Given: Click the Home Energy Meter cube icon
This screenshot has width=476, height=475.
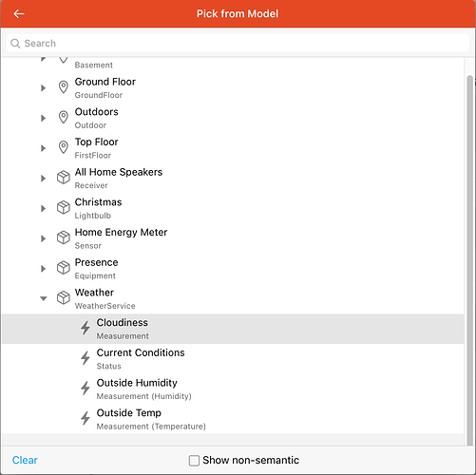Looking at the screenshot, I should tap(64, 237).
